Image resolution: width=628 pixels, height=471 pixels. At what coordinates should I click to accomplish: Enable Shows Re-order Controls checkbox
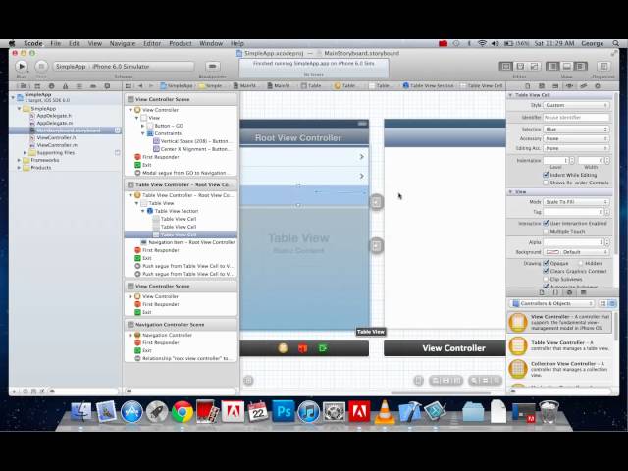point(546,183)
